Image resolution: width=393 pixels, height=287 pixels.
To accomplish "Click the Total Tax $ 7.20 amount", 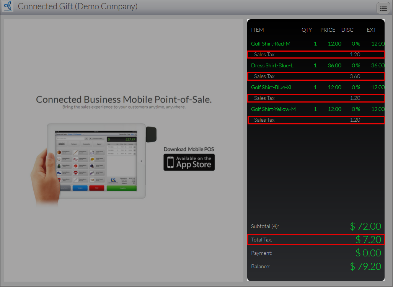I will coord(368,240).
